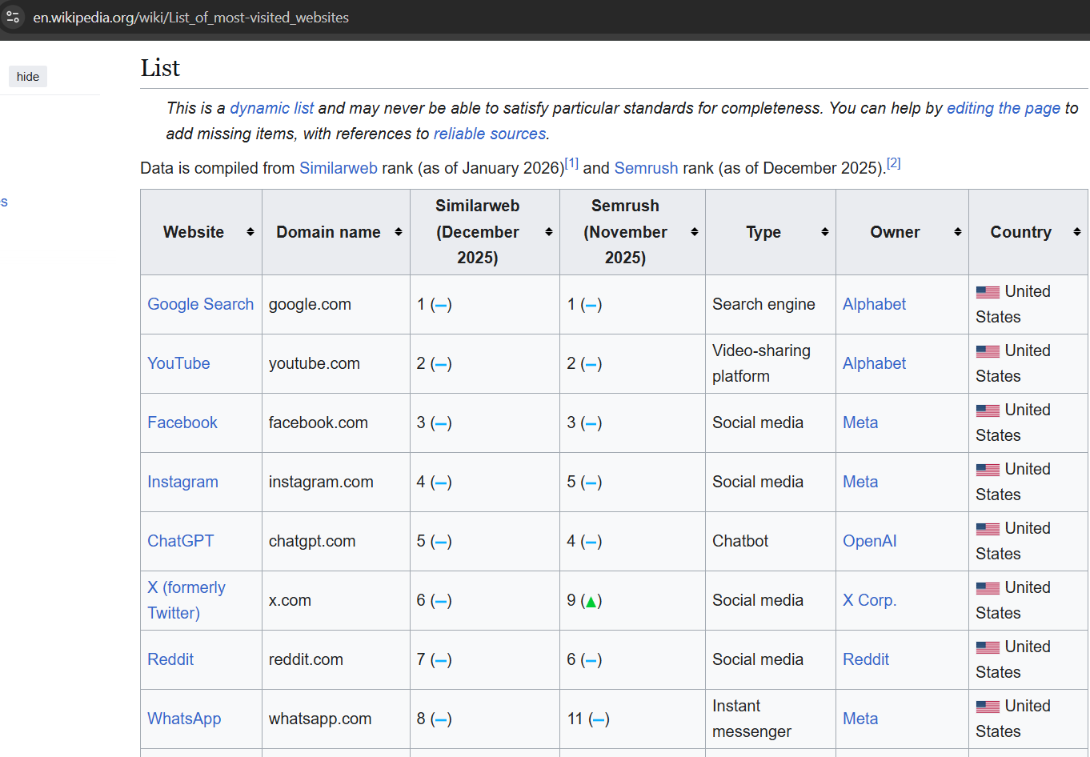Viewport: 1090px width, 757px height.
Task: Sort by Semrush rank column arrows
Action: tap(695, 232)
